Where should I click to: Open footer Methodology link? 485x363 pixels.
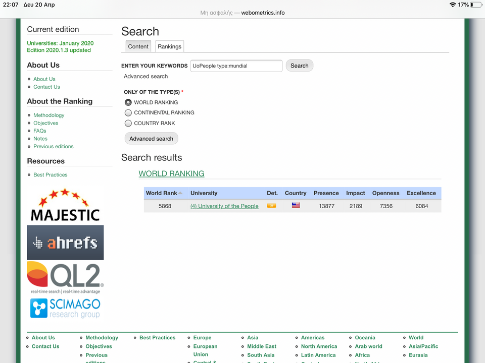pyautogui.click(x=102, y=338)
